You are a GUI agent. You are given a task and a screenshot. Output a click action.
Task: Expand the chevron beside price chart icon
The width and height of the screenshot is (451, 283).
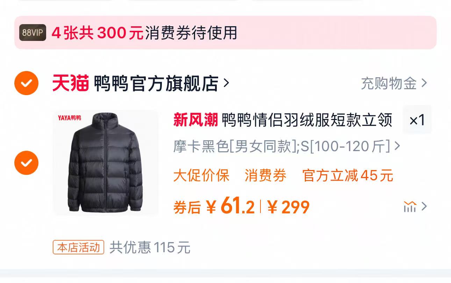[424, 207]
